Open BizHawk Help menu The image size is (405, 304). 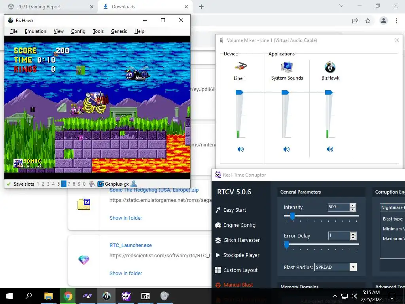[140, 31]
